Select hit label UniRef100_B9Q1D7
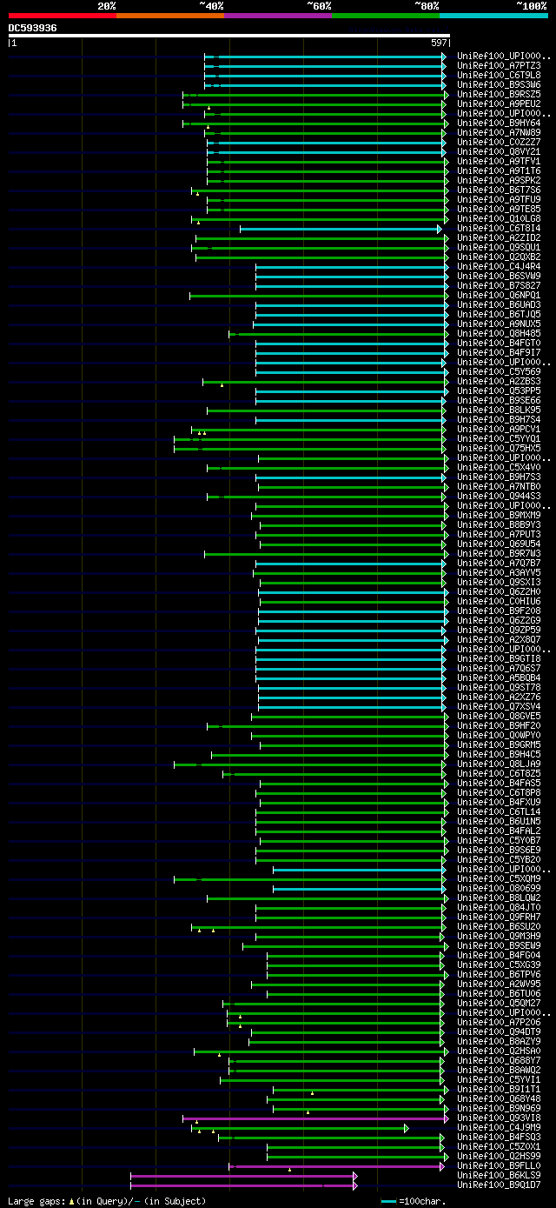The image size is (556, 1208). coord(500,1185)
